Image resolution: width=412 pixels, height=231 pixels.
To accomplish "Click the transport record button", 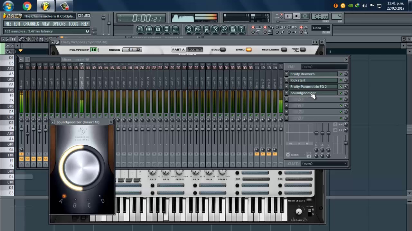I will click(x=305, y=16).
